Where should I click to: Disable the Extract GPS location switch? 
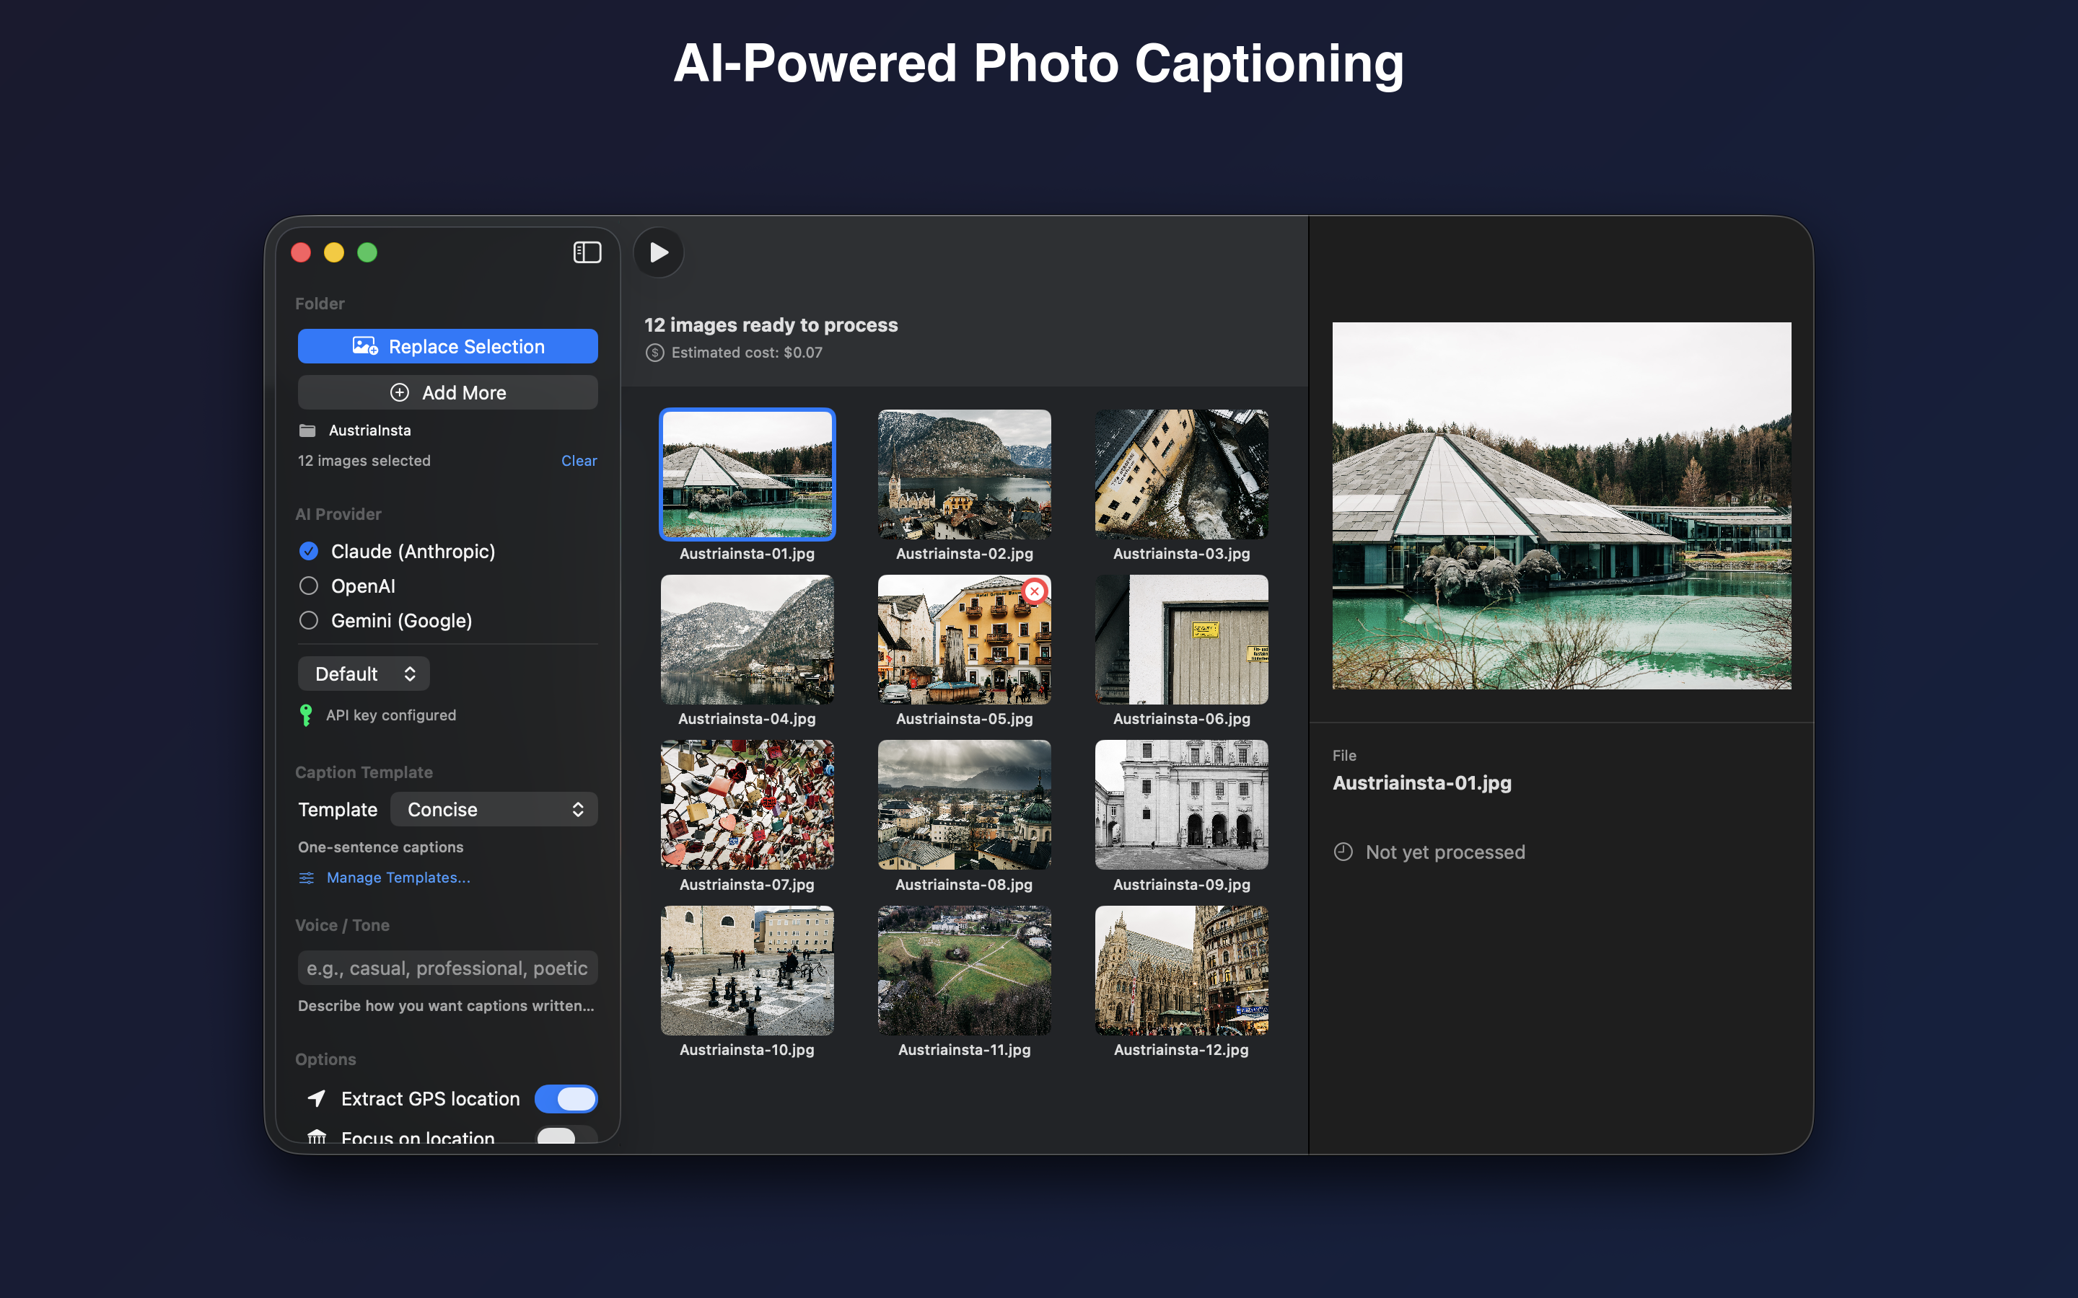pyautogui.click(x=566, y=1099)
